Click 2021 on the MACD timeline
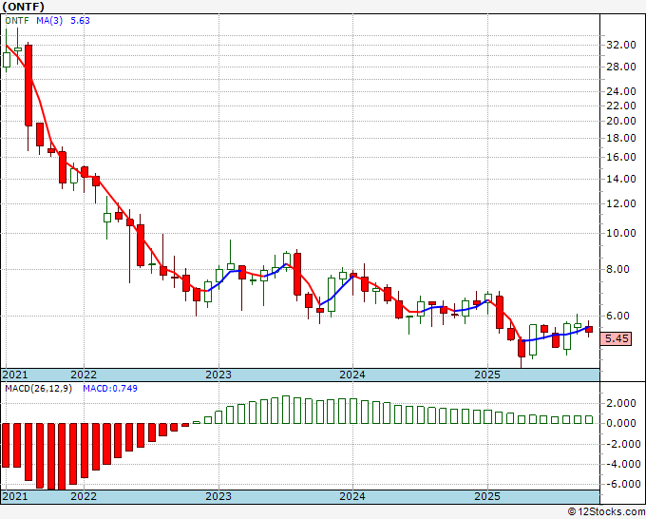The width and height of the screenshot is (646, 519). (15, 496)
